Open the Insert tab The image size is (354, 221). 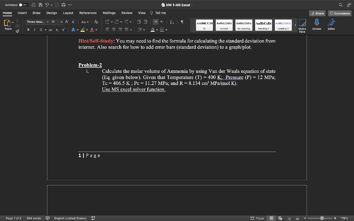[22, 13]
